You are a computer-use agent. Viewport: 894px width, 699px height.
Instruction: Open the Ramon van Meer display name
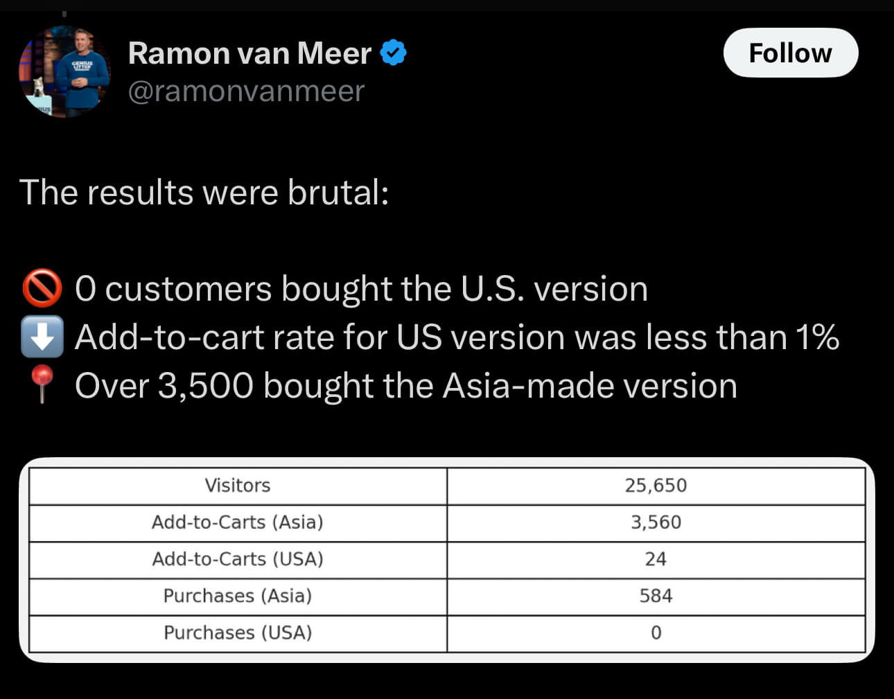coord(249,53)
